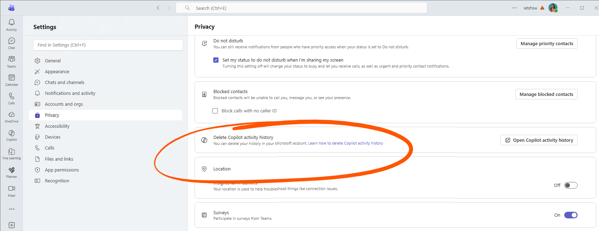
Task: Check Block calls with no caller ID
Action: coord(215,111)
